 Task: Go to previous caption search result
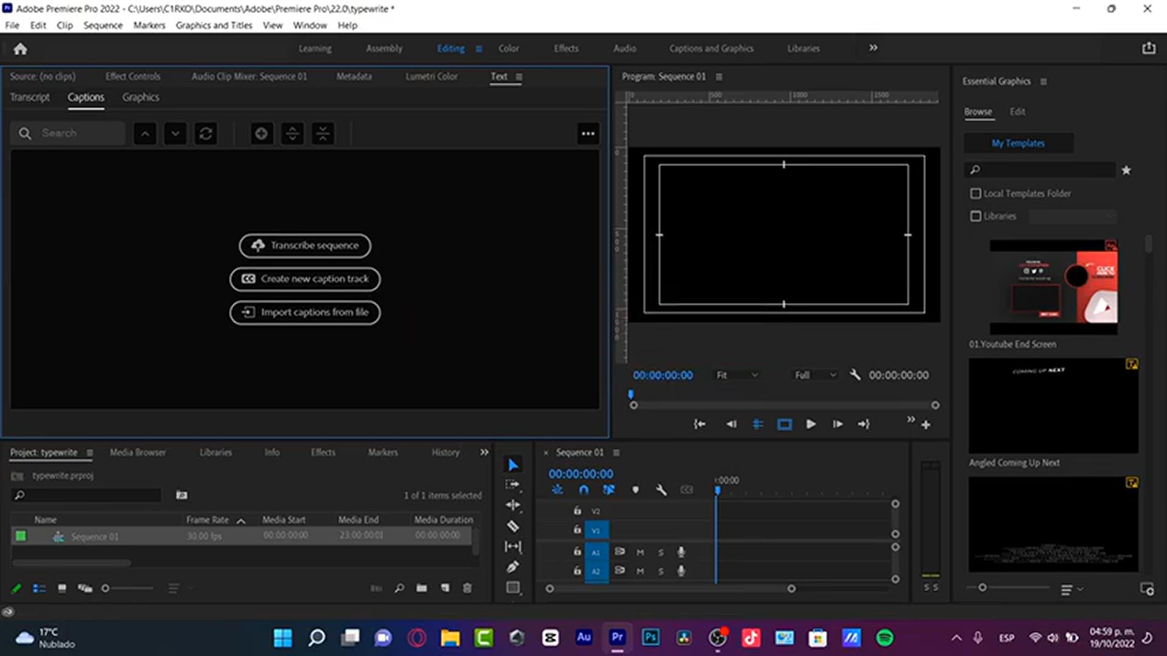[145, 134]
